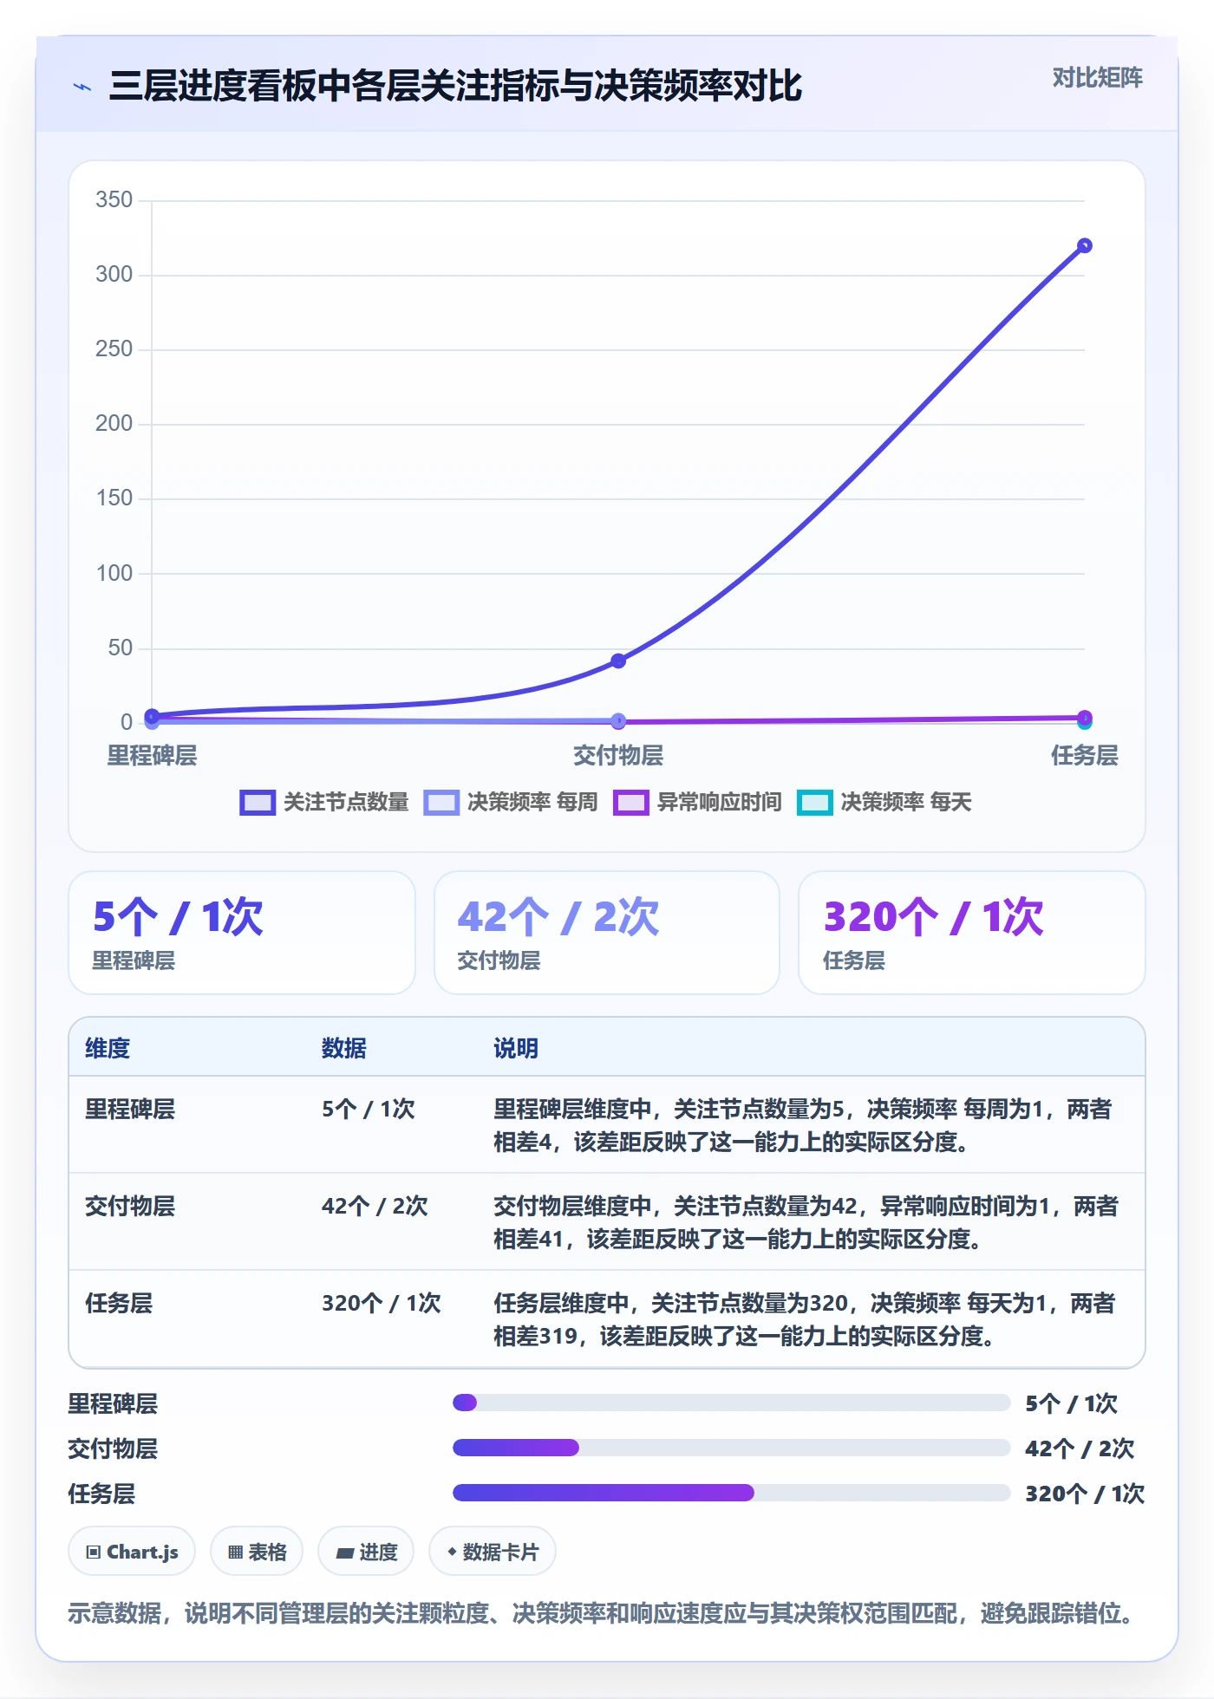Image resolution: width=1214 pixels, height=1699 pixels.
Task: Click the 里程碑层 progress bar
Action: coord(731,1403)
